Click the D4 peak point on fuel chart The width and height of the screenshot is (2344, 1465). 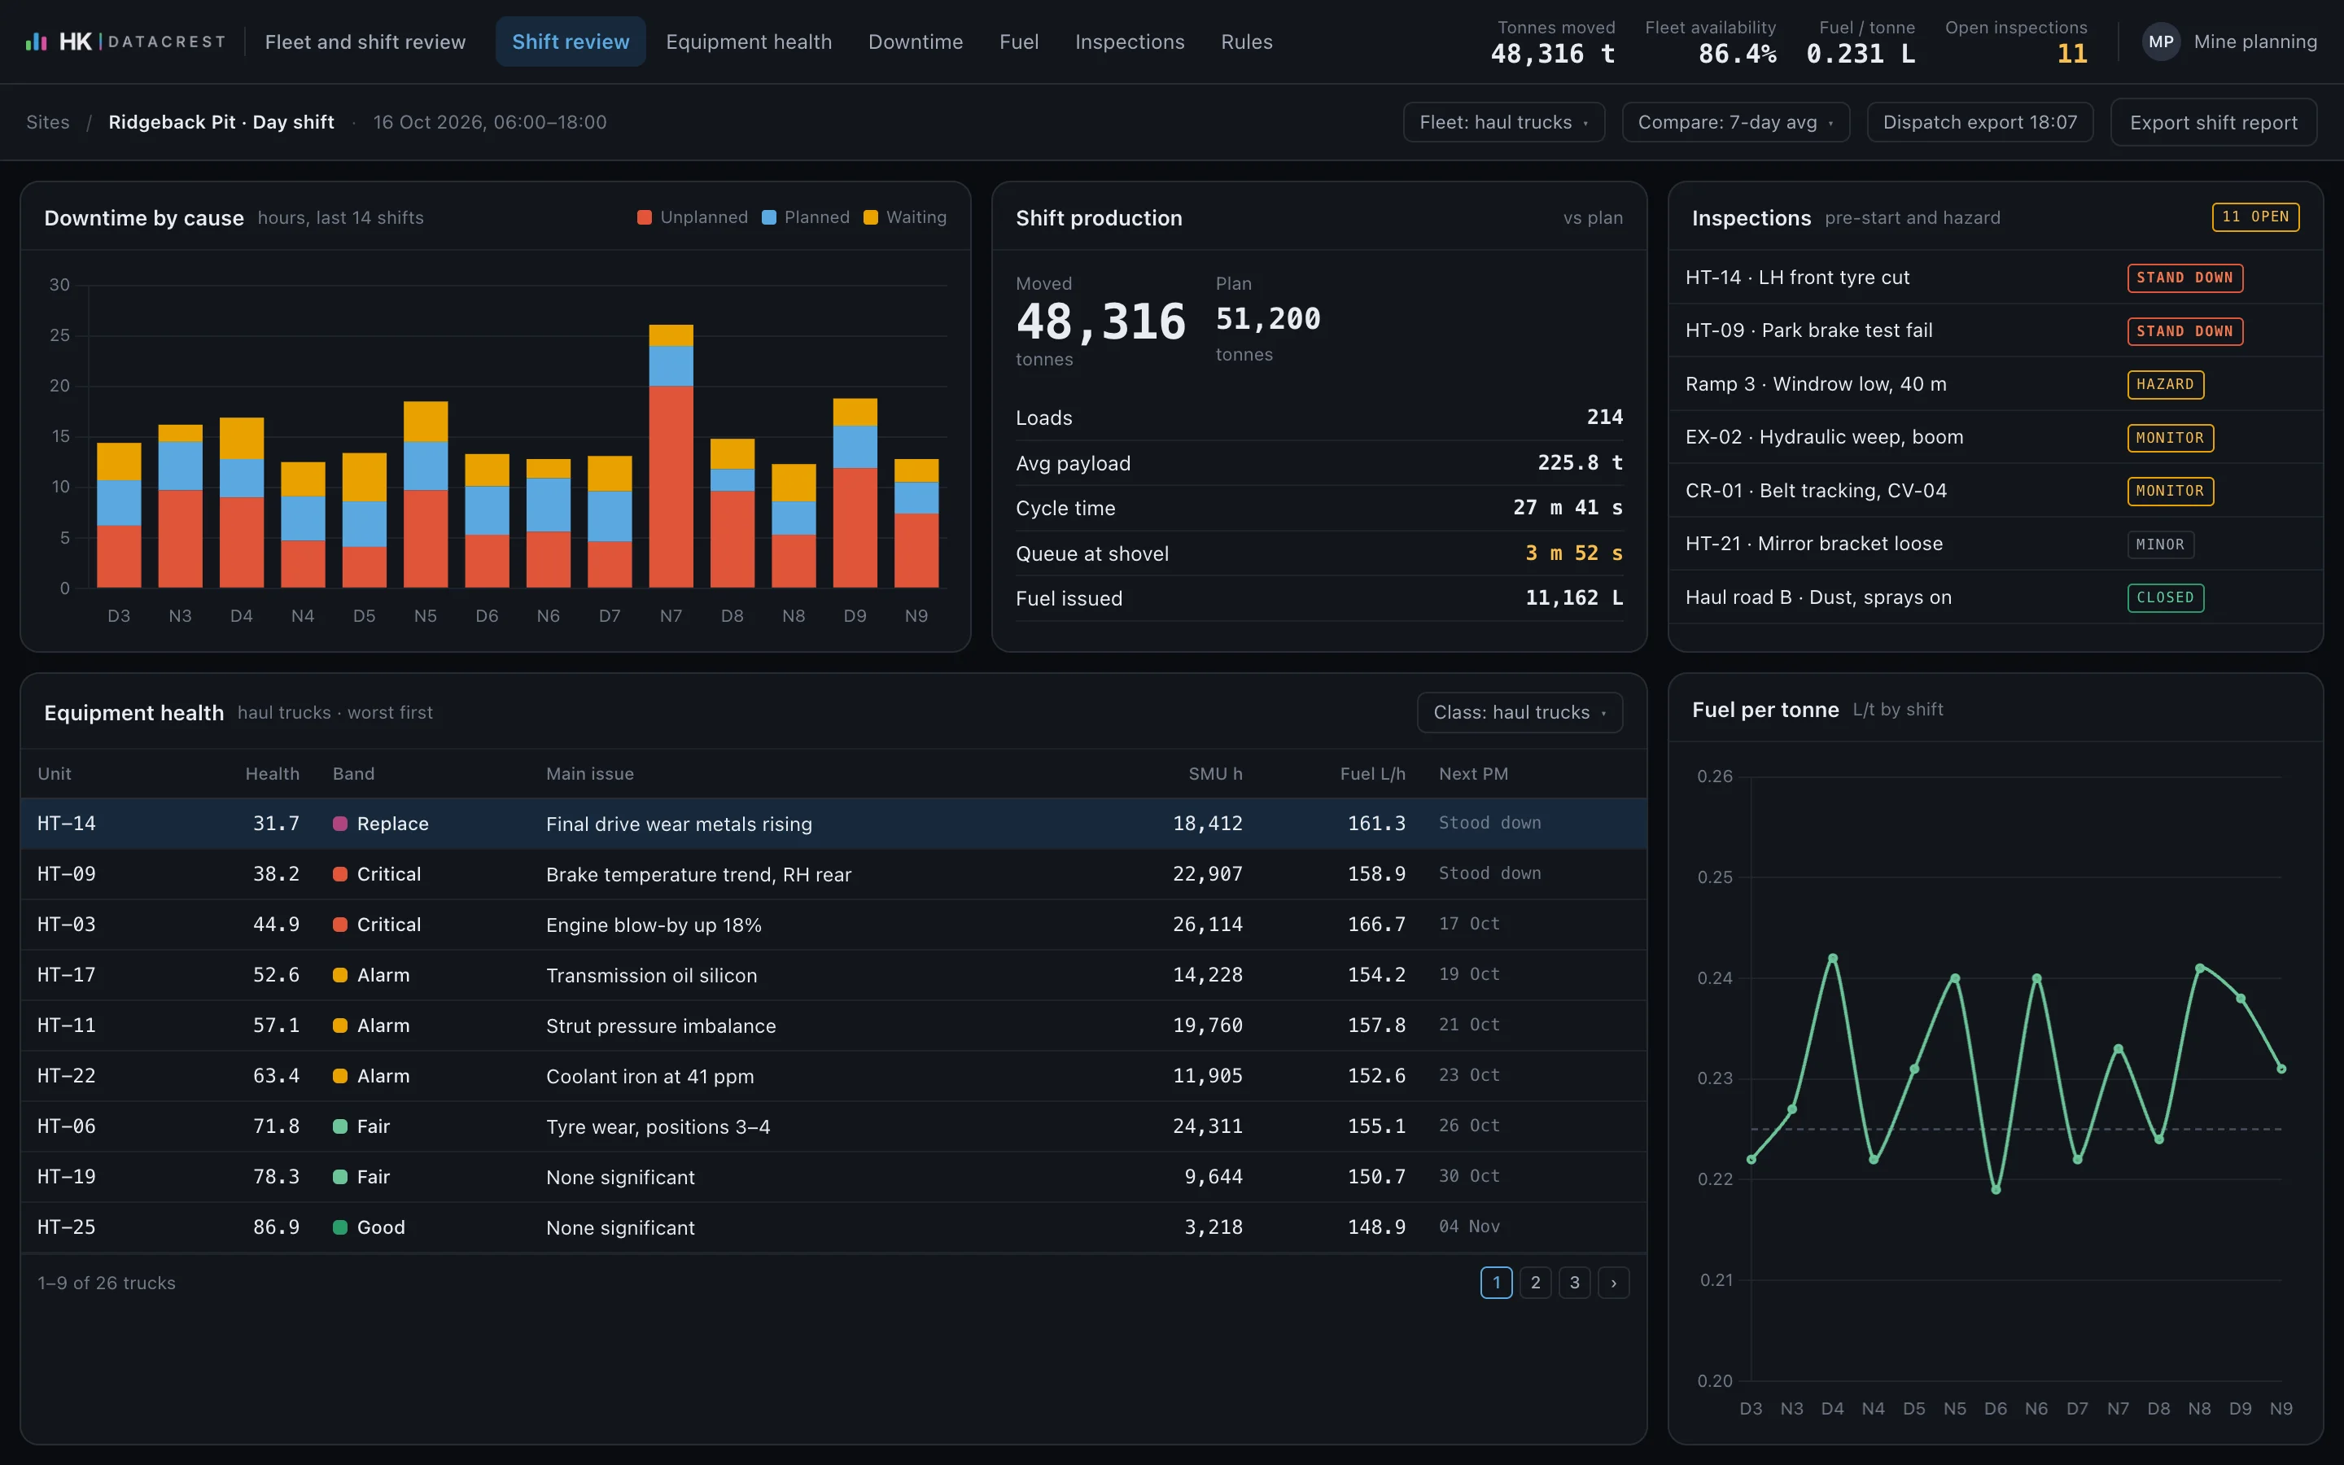point(1833,958)
